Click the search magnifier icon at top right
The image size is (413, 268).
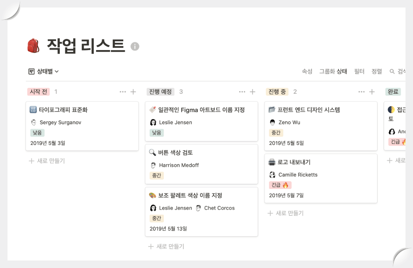pyautogui.click(x=391, y=71)
